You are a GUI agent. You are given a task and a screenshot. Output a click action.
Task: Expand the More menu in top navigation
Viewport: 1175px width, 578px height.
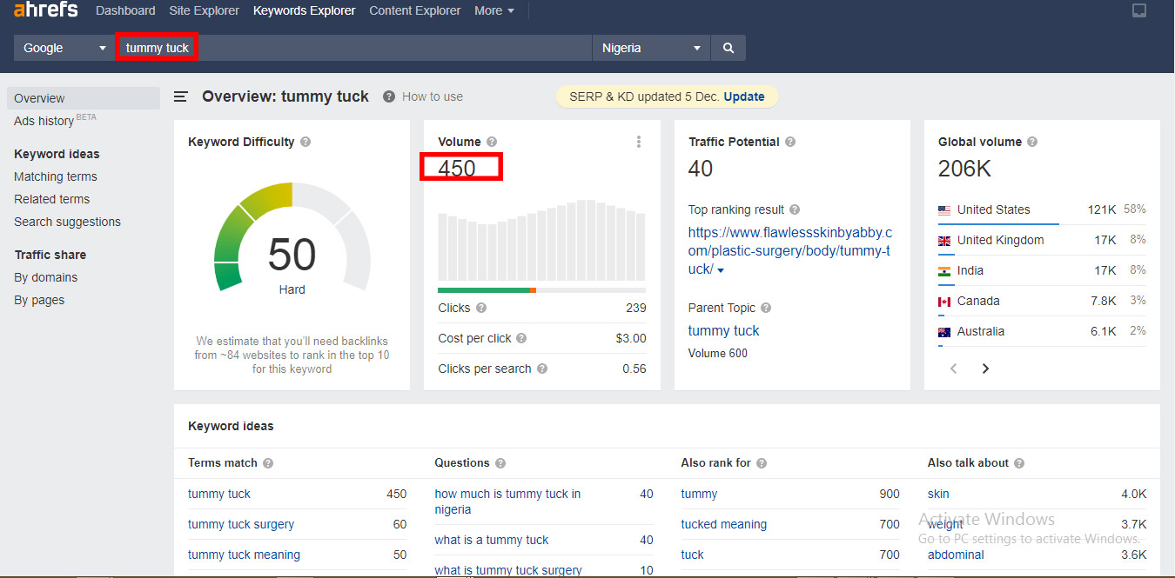[x=494, y=10]
